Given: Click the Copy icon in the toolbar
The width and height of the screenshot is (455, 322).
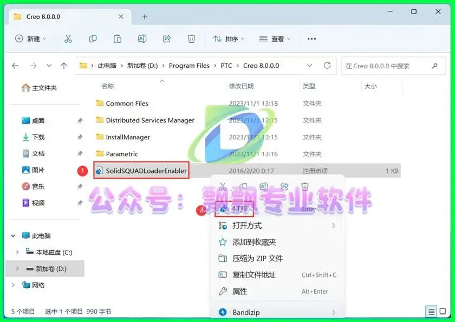Looking at the screenshot, I should coord(93,38).
